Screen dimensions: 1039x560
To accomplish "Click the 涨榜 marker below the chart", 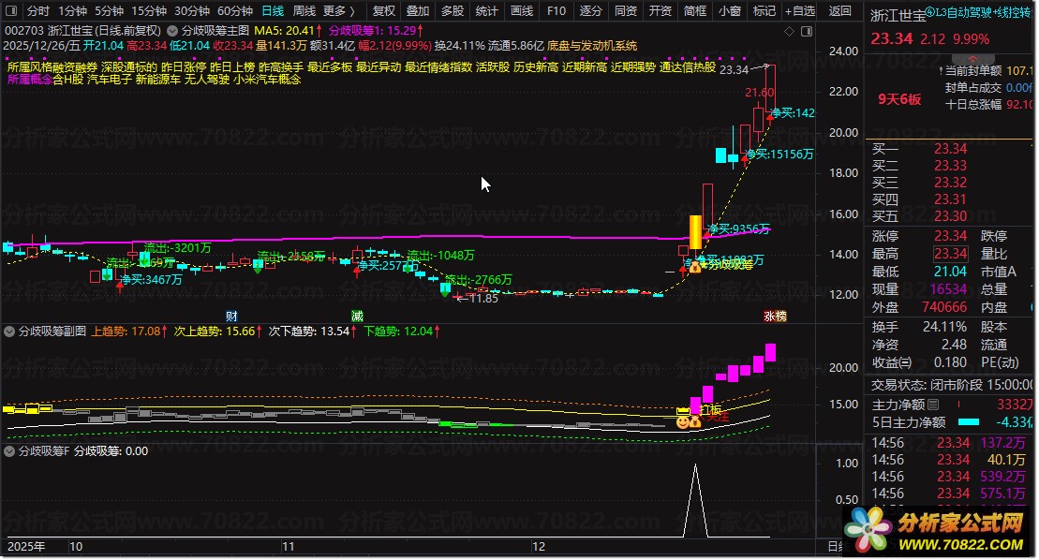I will click(776, 316).
